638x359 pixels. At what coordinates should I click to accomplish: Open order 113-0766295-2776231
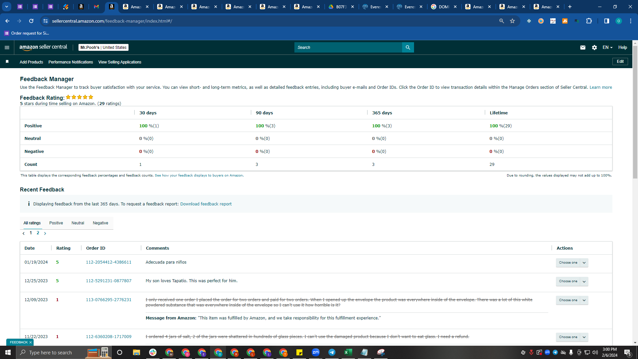coord(109,300)
